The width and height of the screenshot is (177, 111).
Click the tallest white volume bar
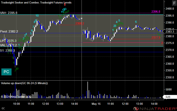pyautogui.click(x=88, y=90)
